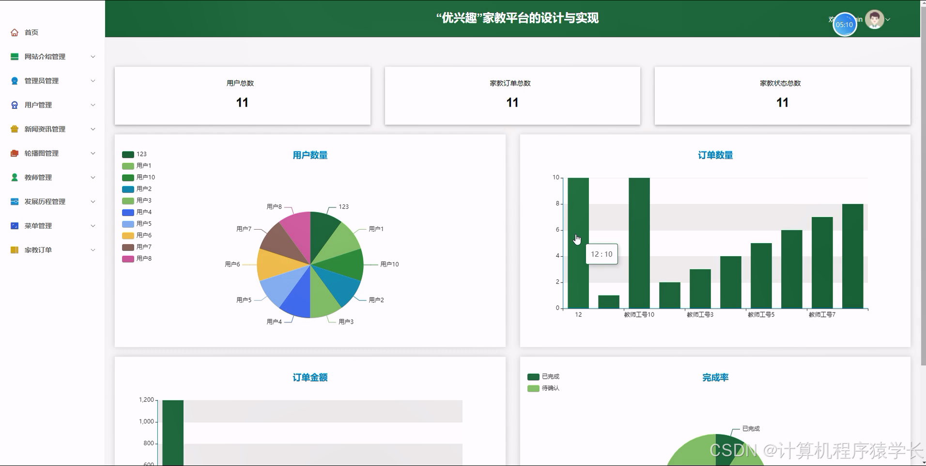926x466 pixels.
Task: Select 发展历程管理 in the sidebar menu
Action: (x=46, y=202)
